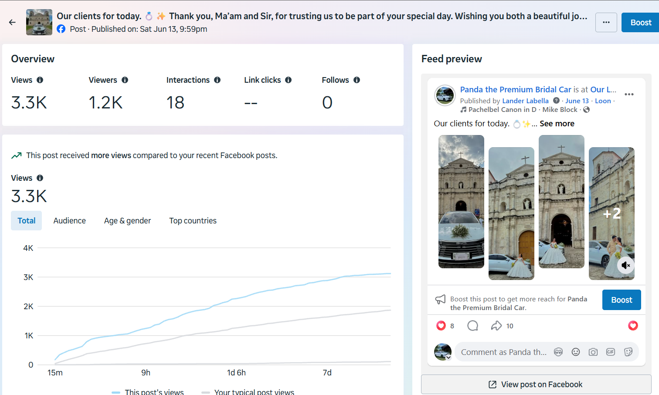Viewport: 659px width, 395px height.
Task: Click the megaphone icon beside the boost prompt
Action: [440, 300]
